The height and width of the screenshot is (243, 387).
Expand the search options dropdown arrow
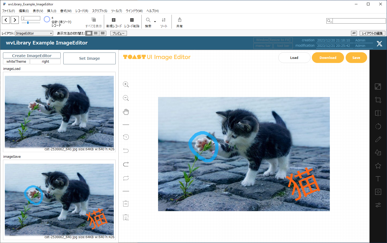[155, 21]
